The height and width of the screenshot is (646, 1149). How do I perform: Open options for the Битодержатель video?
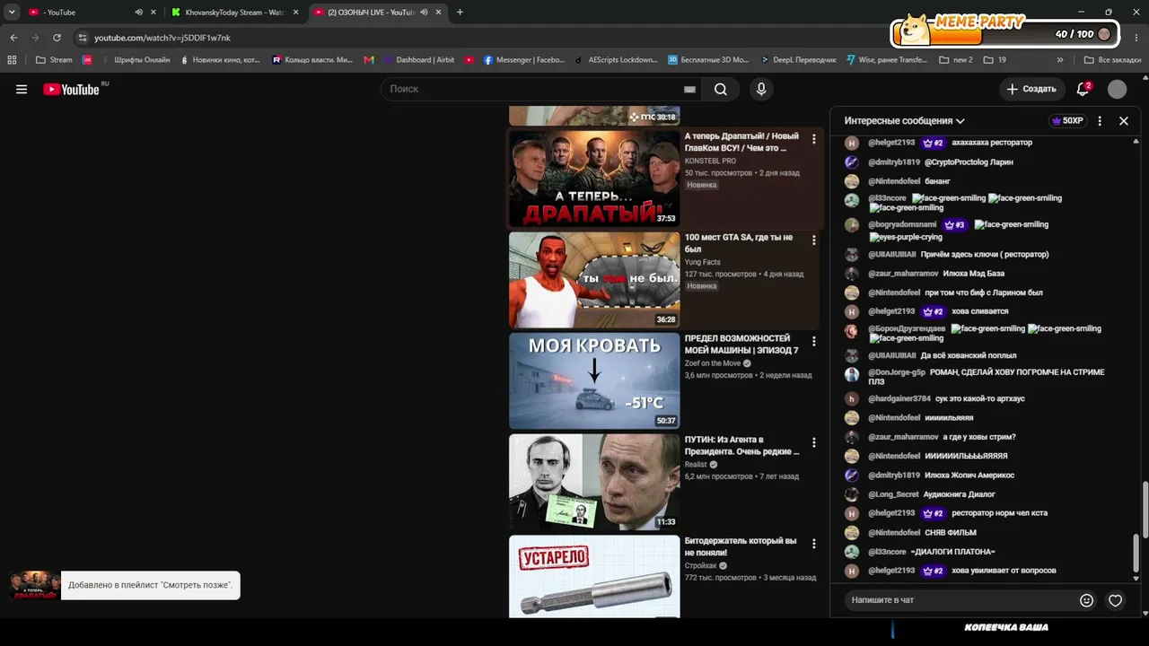814,544
